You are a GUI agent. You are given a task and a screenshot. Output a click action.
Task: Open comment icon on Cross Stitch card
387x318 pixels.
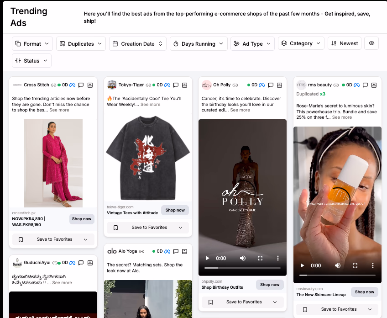pos(81,85)
